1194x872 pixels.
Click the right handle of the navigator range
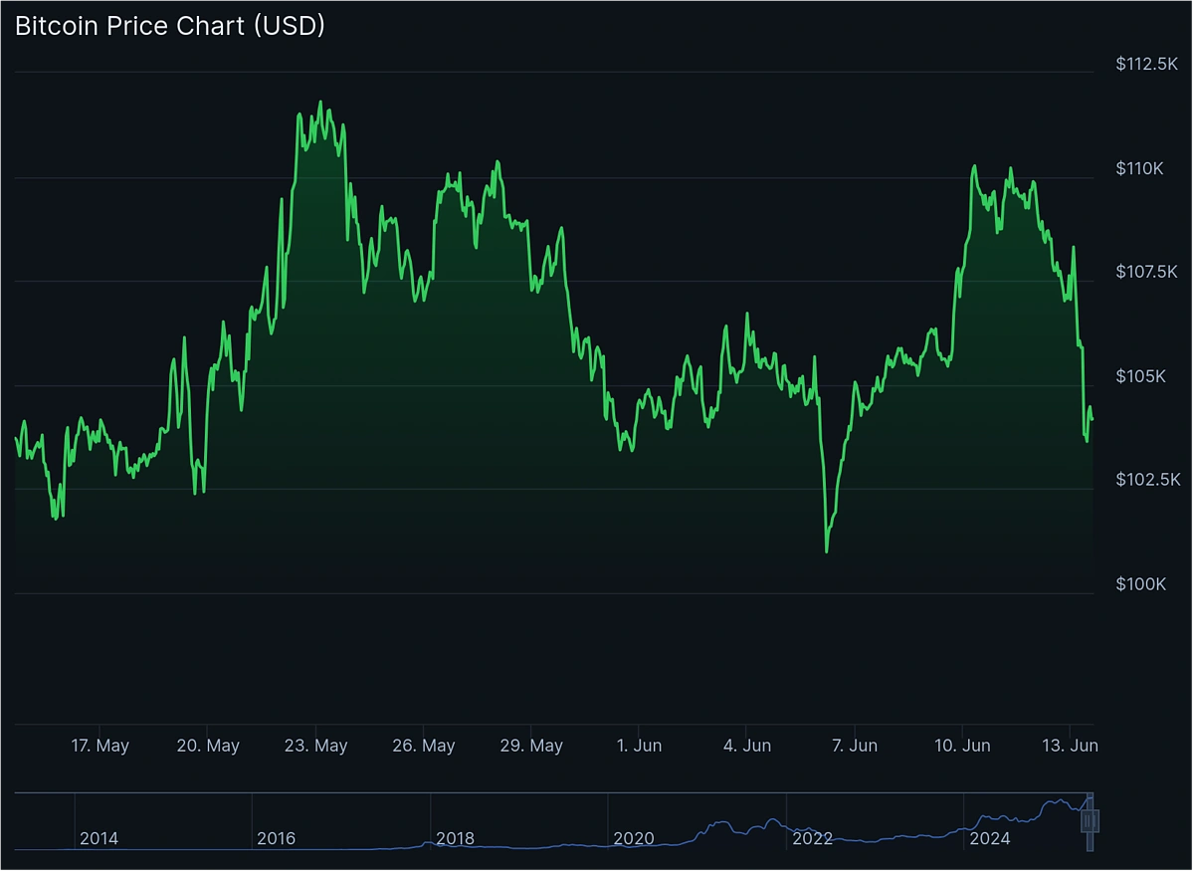(x=1094, y=821)
